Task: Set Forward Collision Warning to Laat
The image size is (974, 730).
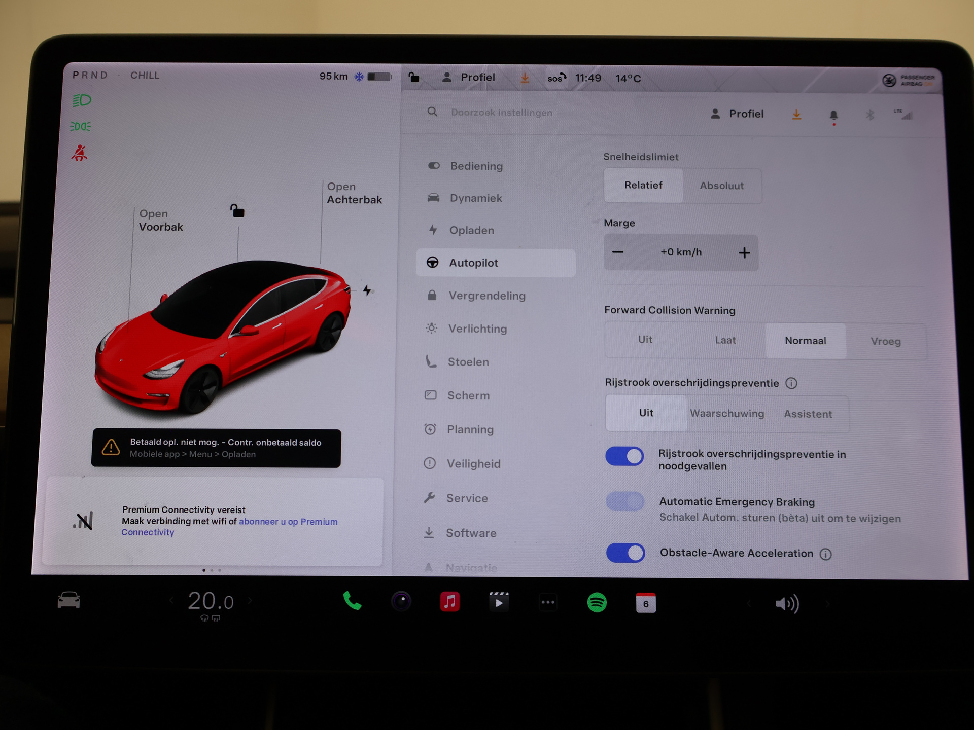Action: click(x=725, y=340)
